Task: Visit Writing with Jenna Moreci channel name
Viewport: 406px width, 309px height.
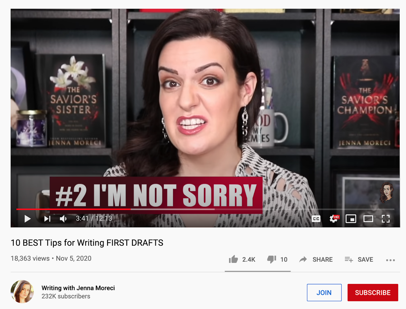Action: [x=78, y=288]
